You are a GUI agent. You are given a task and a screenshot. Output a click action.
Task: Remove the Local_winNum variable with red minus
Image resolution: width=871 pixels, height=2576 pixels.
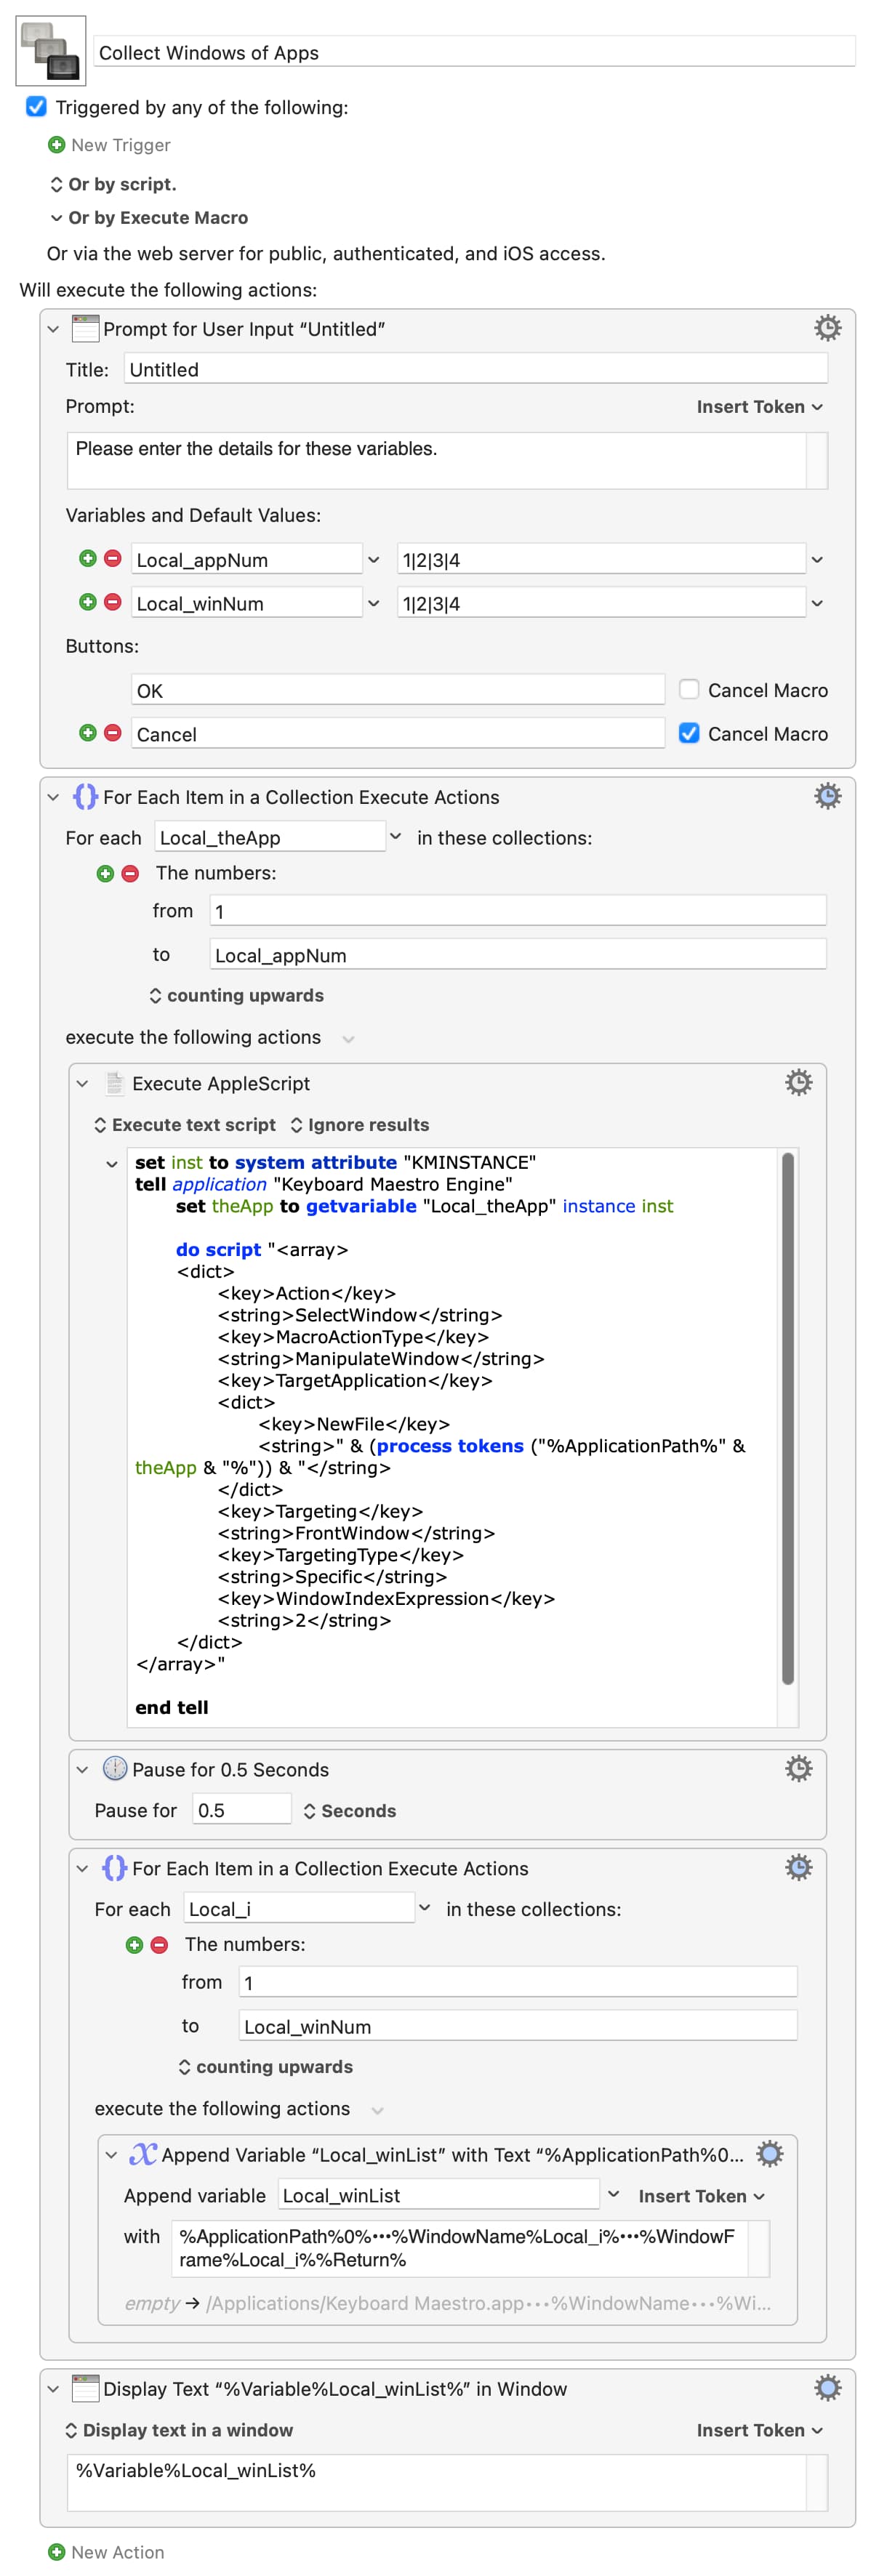pos(113,602)
